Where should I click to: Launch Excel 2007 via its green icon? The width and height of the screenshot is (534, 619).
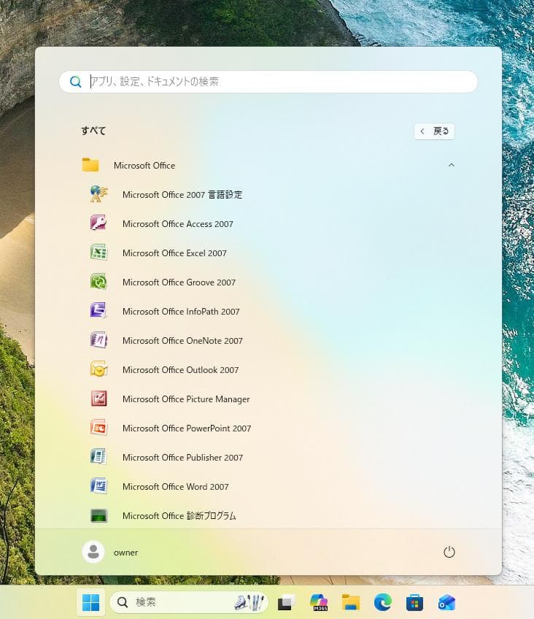[98, 253]
